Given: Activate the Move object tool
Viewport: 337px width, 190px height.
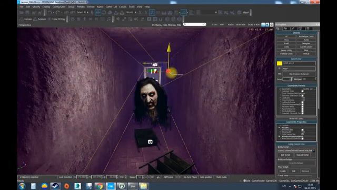Looking at the screenshot, I should coord(98,12).
